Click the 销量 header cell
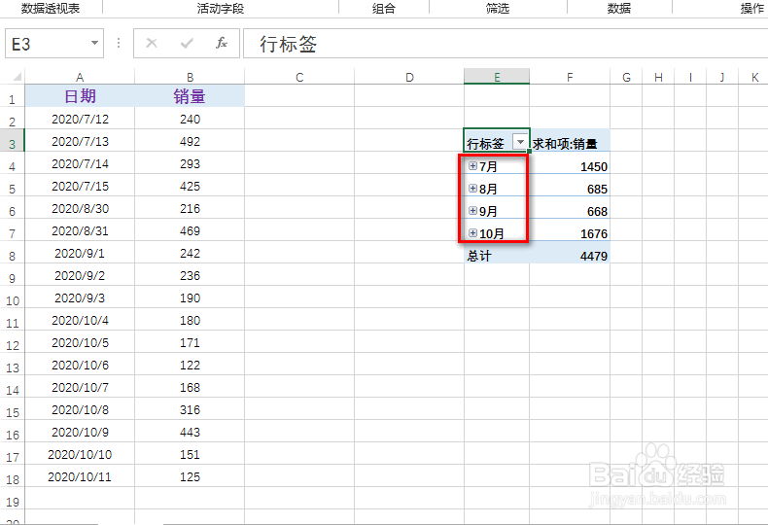768x525 pixels. click(190, 96)
